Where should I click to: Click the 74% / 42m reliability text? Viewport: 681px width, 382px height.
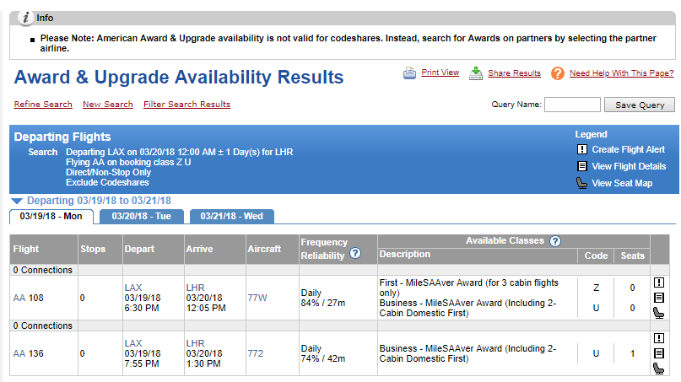click(323, 358)
